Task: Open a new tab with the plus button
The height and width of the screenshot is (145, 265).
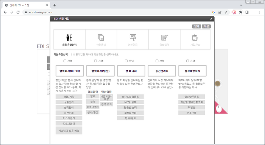Action: click(x=55, y=5)
